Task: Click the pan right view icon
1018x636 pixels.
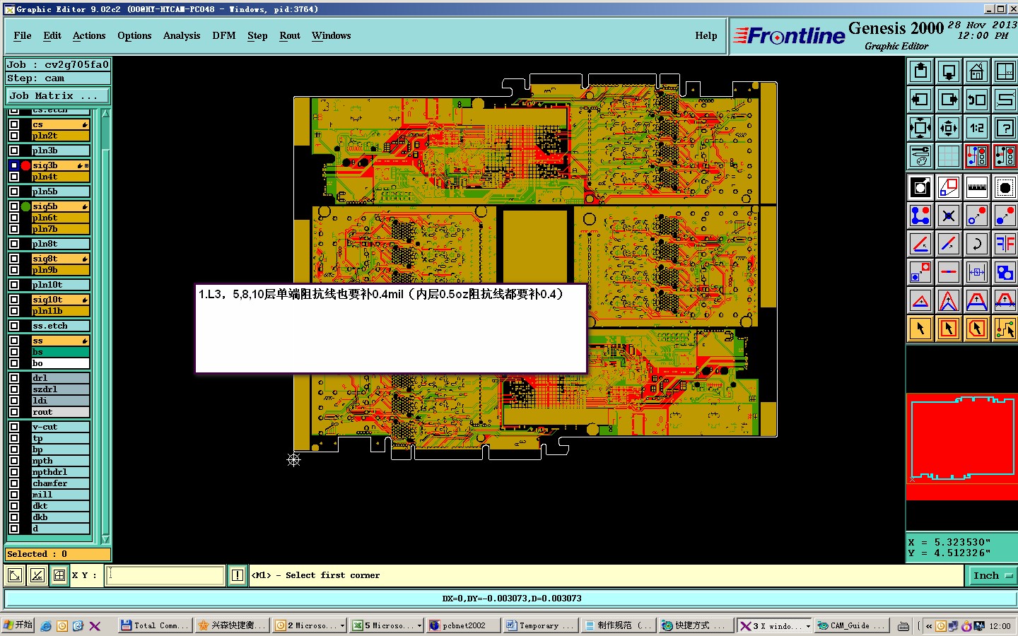Action: point(949,100)
